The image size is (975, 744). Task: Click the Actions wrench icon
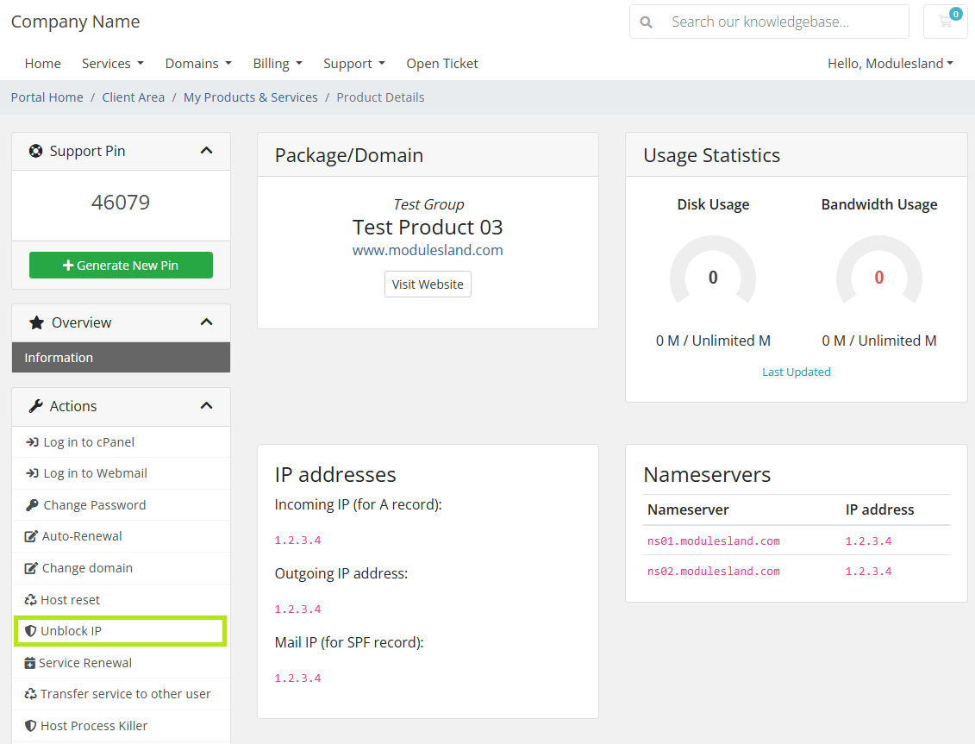click(36, 406)
